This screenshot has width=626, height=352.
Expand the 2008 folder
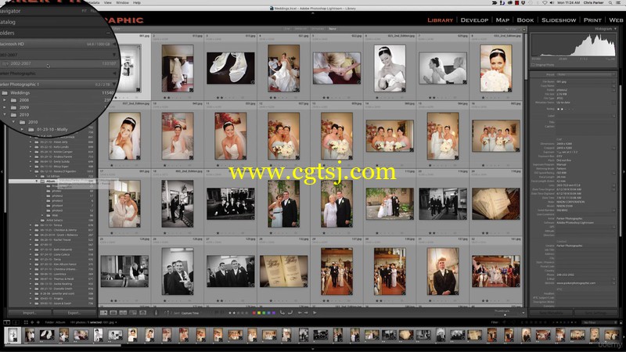5,100
